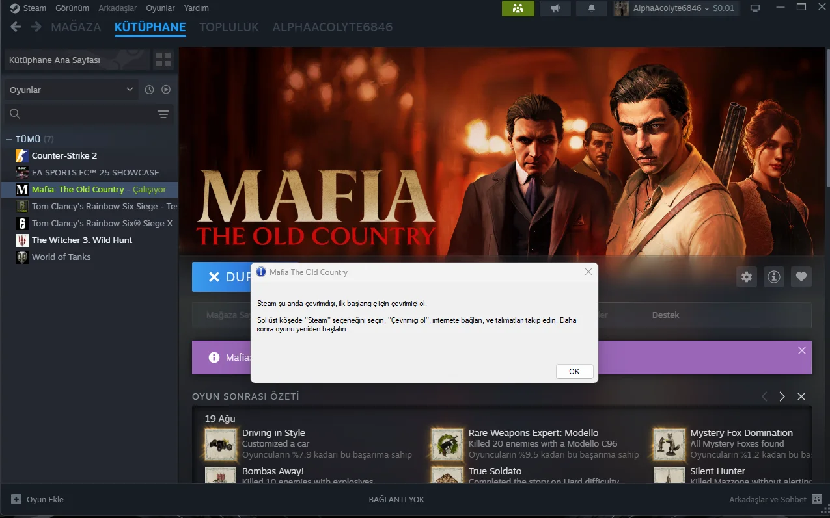This screenshot has height=518, width=830.
Task: Close the Mafia The Old Country dialog
Action: pyautogui.click(x=588, y=272)
